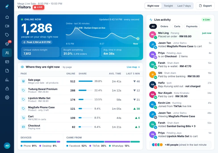Filter live activity by Orders
The image size is (218, 153).
(x=164, y=26)
